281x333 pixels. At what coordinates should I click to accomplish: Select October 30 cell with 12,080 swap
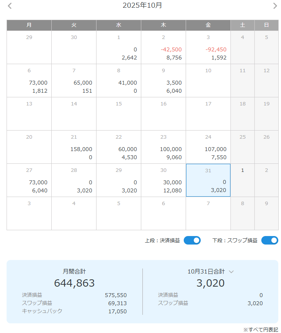(x=163, y=180)
